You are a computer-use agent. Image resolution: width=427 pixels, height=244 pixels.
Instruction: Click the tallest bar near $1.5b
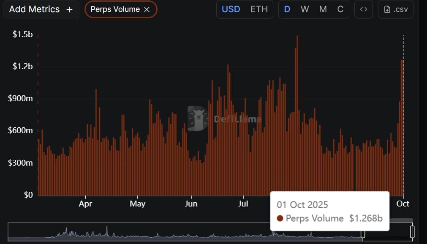click(297, 114)
